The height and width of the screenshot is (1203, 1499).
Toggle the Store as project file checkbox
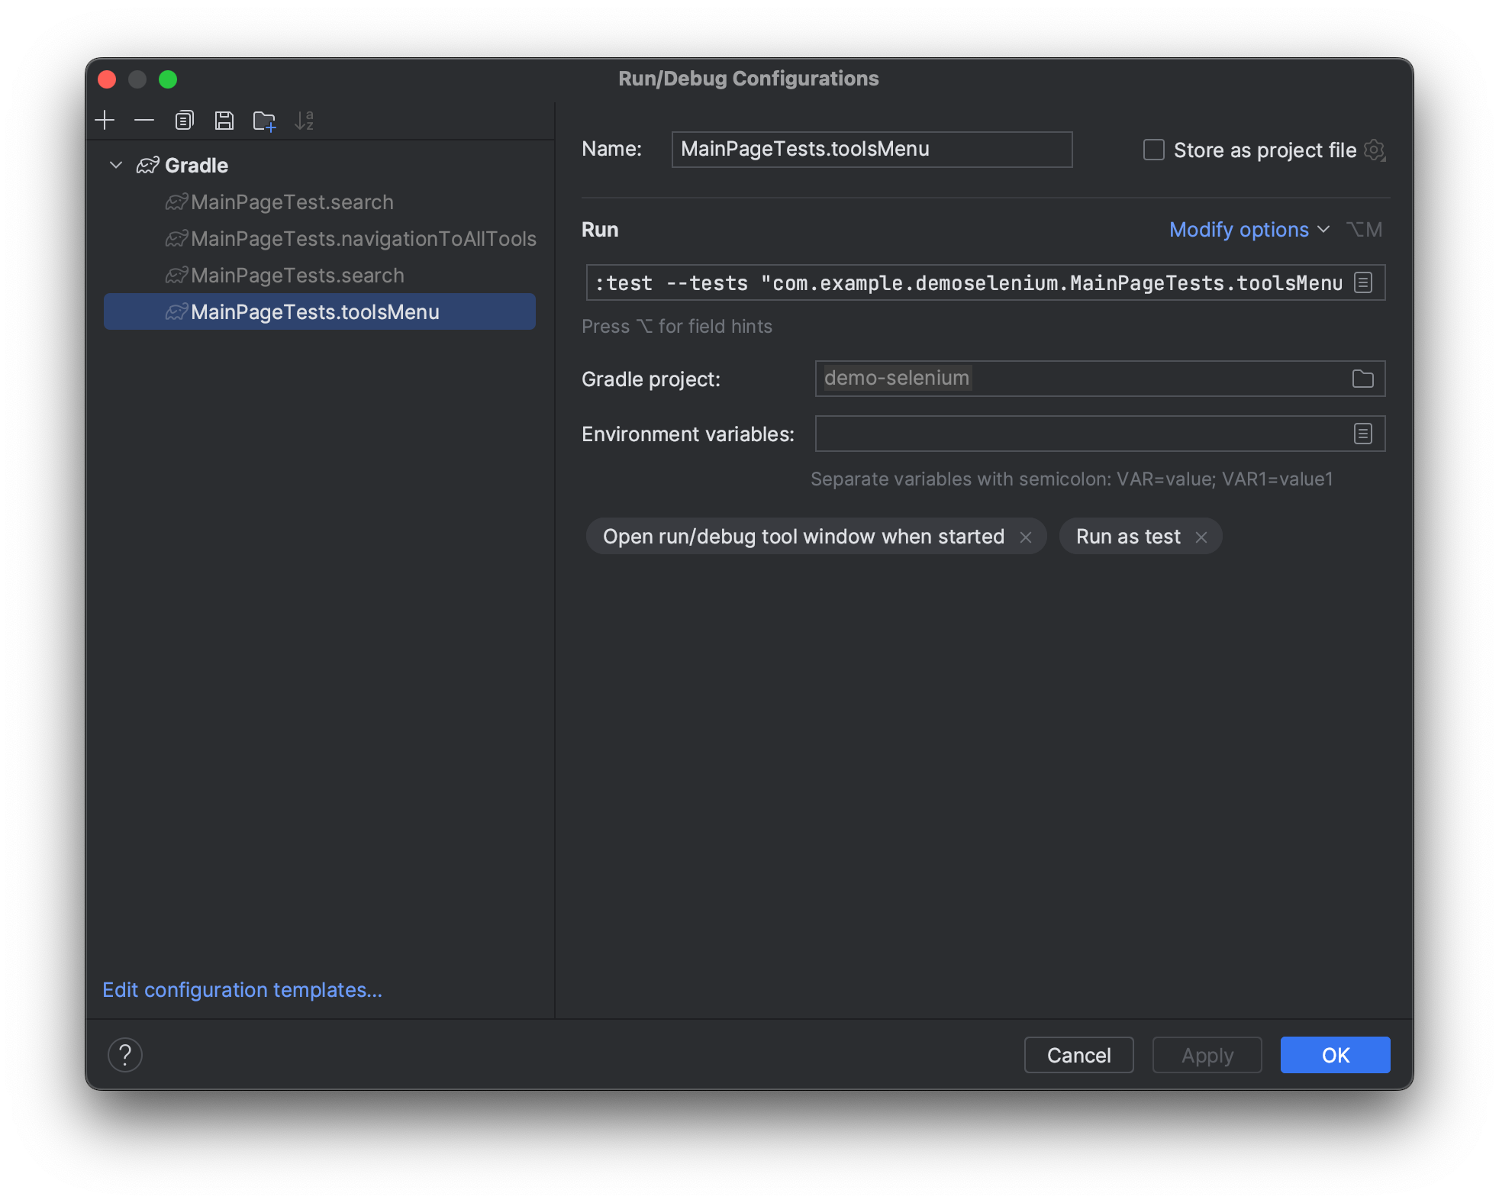click(1154, 150)
